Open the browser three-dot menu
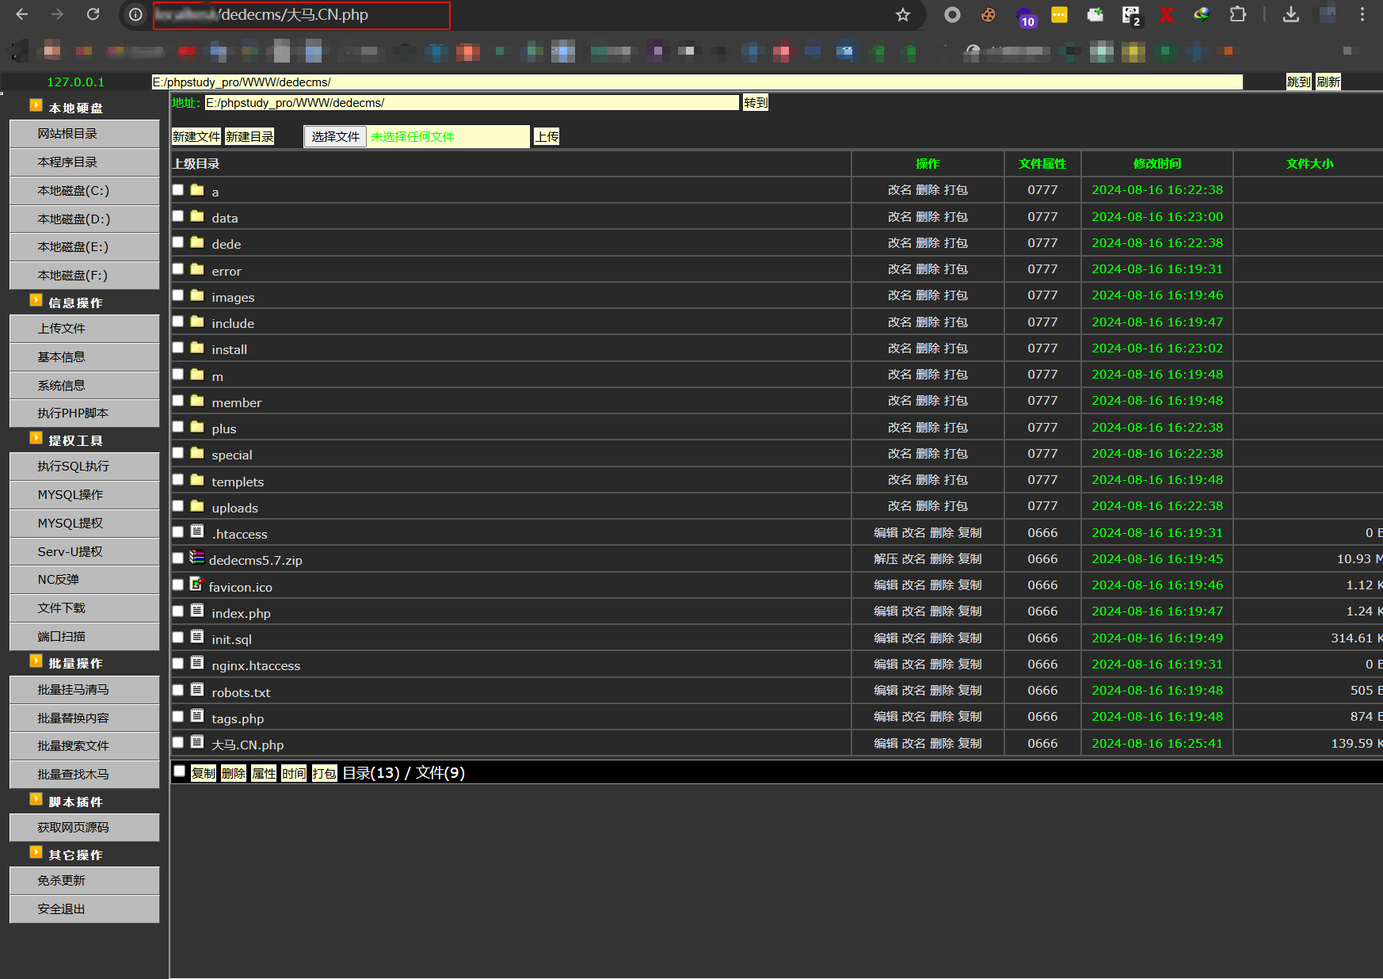This screenshot has height=979, width=1383. (1362, 14)
